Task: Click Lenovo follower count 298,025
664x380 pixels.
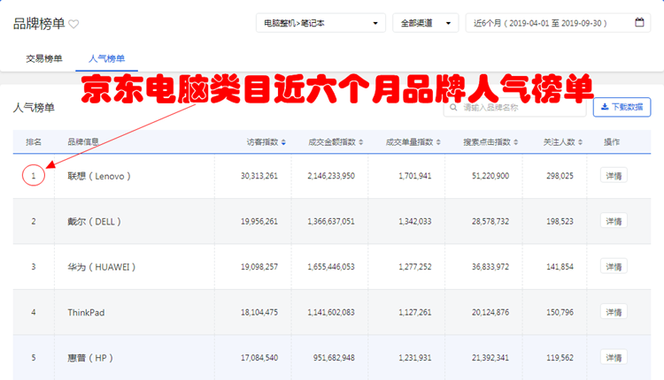Action: (560, 176)
